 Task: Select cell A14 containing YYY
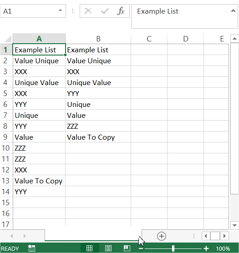pos(39,192)
